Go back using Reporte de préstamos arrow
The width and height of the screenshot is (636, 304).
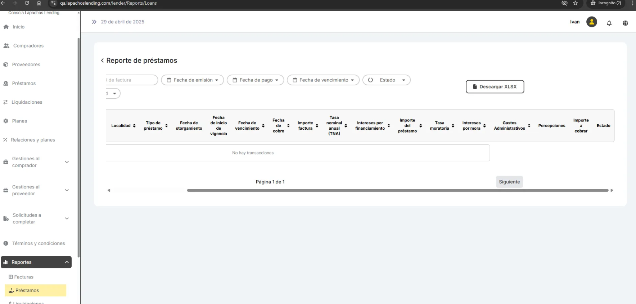point(102,61)
